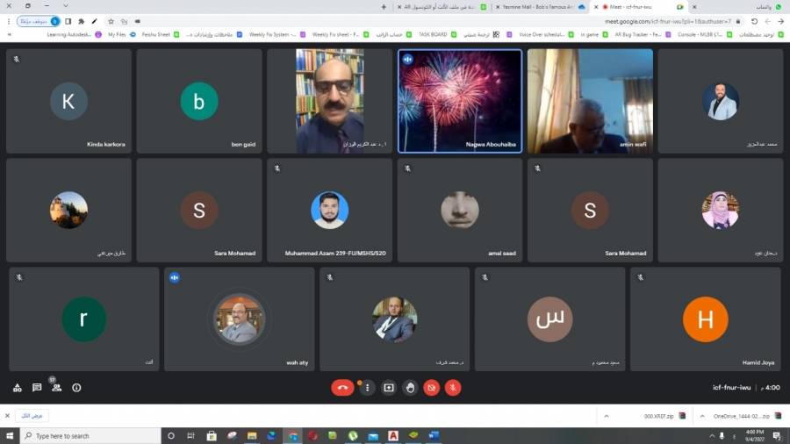Expand options for OneDrive zip download
Screen dimensions: 790x444
(701, 416)
